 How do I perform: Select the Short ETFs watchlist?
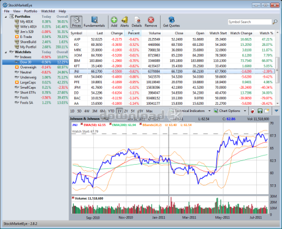[28, 92]
